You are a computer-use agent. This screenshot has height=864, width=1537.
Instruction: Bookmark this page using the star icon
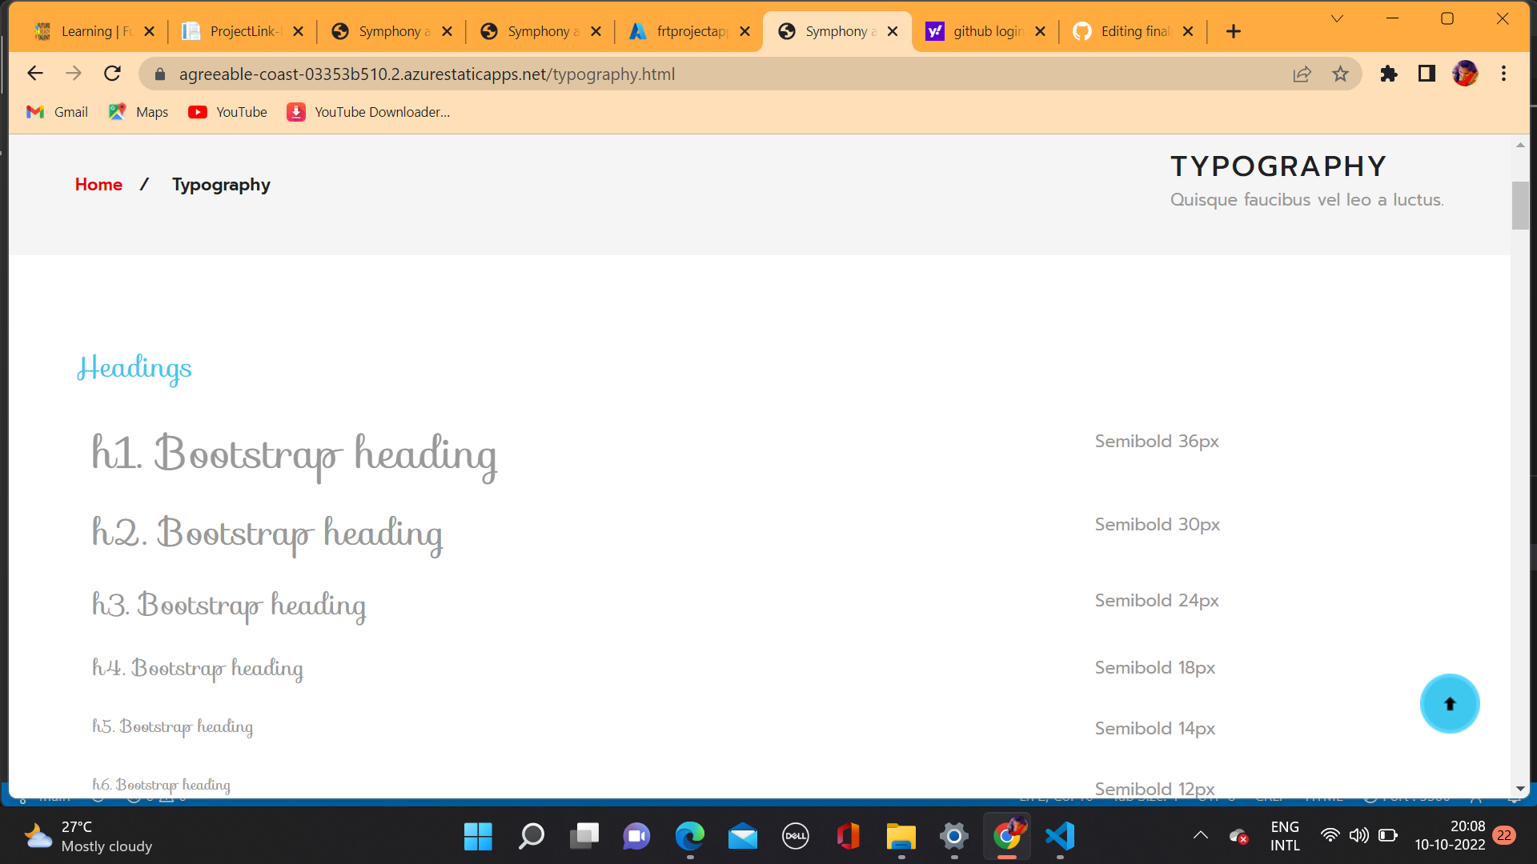1341,74
